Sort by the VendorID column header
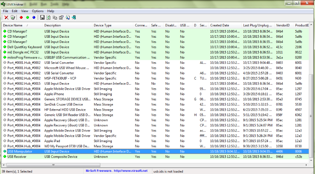The width and height of the screenshot is (315, 174). 284,25
